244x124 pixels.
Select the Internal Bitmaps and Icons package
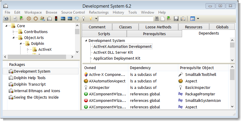[37, 91]
